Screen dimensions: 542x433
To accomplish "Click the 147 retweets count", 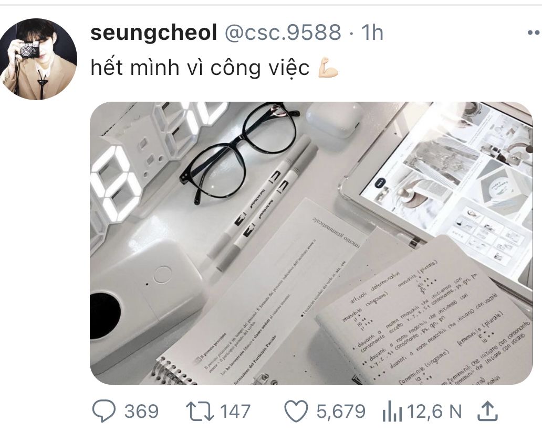I will point(235,412).
